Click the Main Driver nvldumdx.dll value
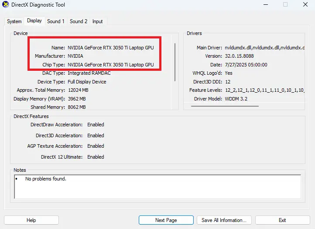315x229 pixels. [264, 48]
